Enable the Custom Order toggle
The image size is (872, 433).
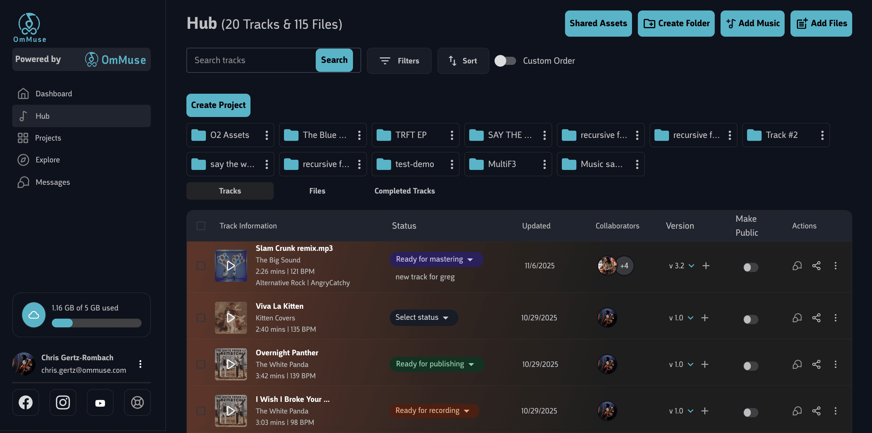coord(505,61)
